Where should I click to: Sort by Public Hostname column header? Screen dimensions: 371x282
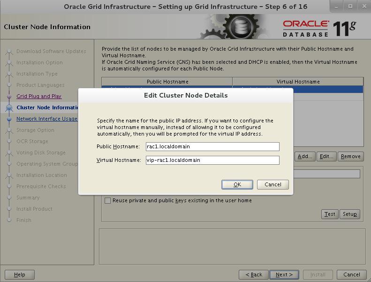pyautogui.click(x=167, y=82)
